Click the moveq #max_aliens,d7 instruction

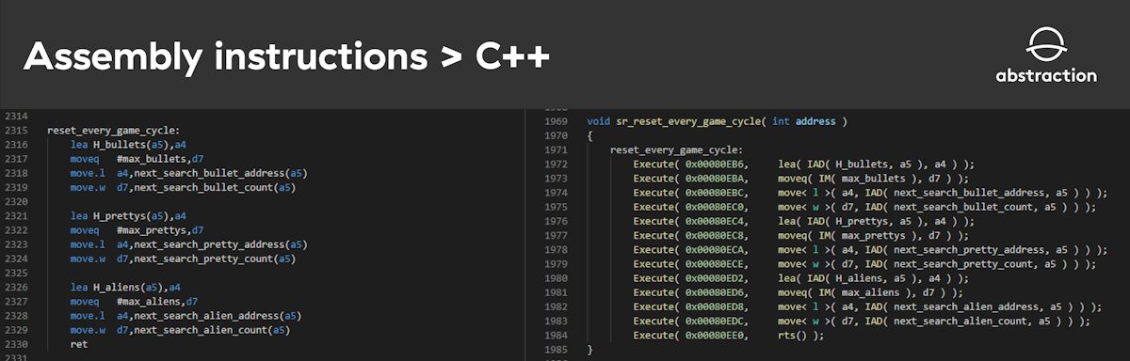[134, 302]
